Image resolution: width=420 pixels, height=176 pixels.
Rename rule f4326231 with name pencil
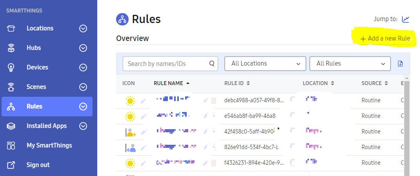[x=205, y=163]
